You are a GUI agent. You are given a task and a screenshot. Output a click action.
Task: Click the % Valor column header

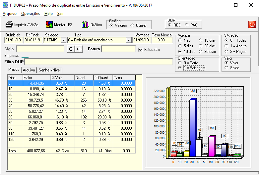(x=63, y=78)
